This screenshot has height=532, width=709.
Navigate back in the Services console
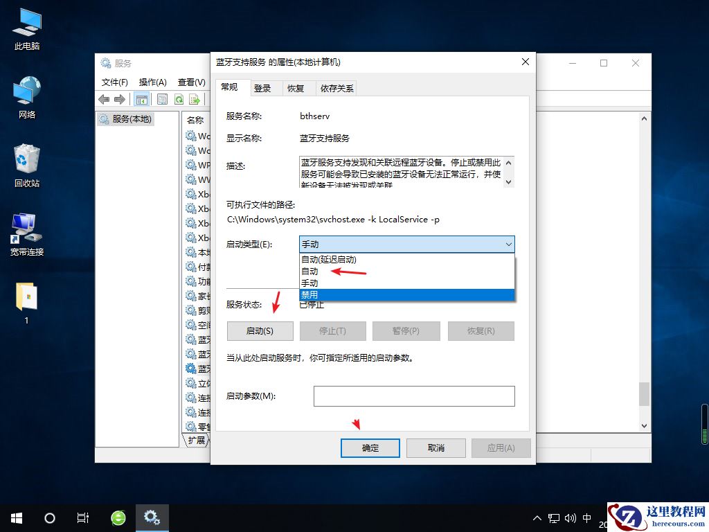click(104, 99)
